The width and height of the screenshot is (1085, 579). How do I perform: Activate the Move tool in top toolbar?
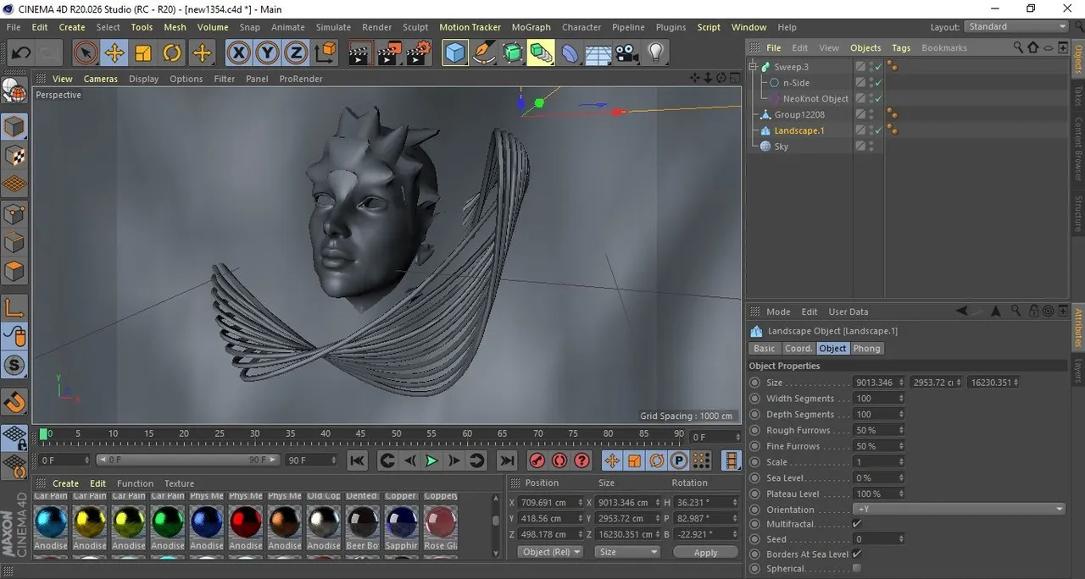coord(114,53)
